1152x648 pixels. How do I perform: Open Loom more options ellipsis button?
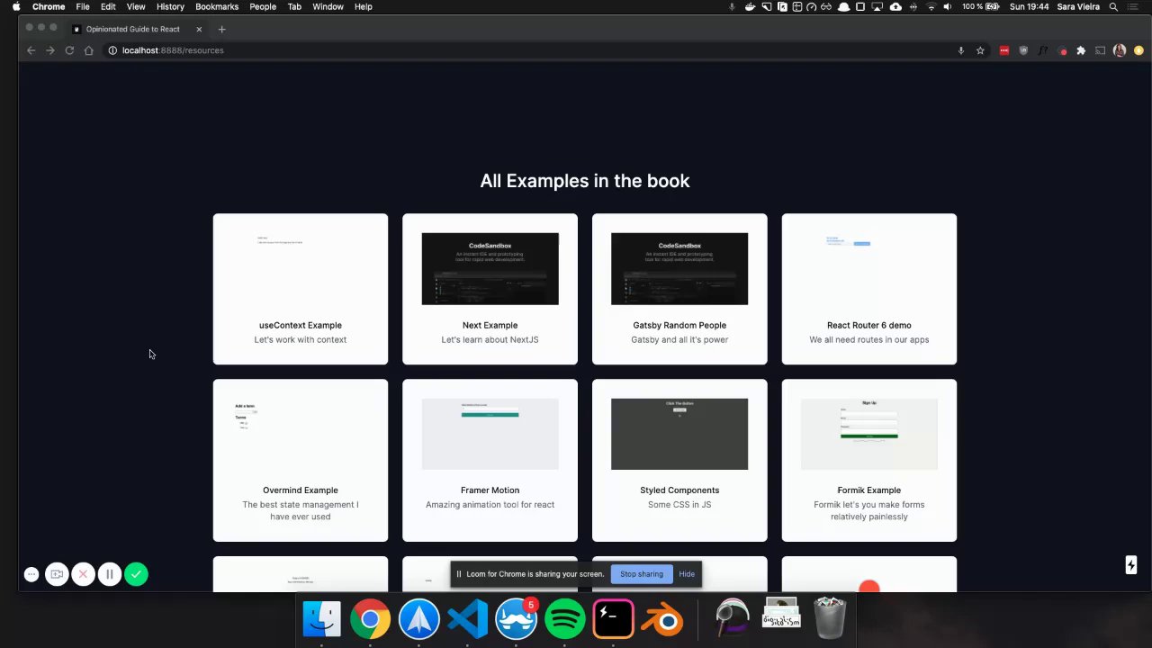[31, 574]
